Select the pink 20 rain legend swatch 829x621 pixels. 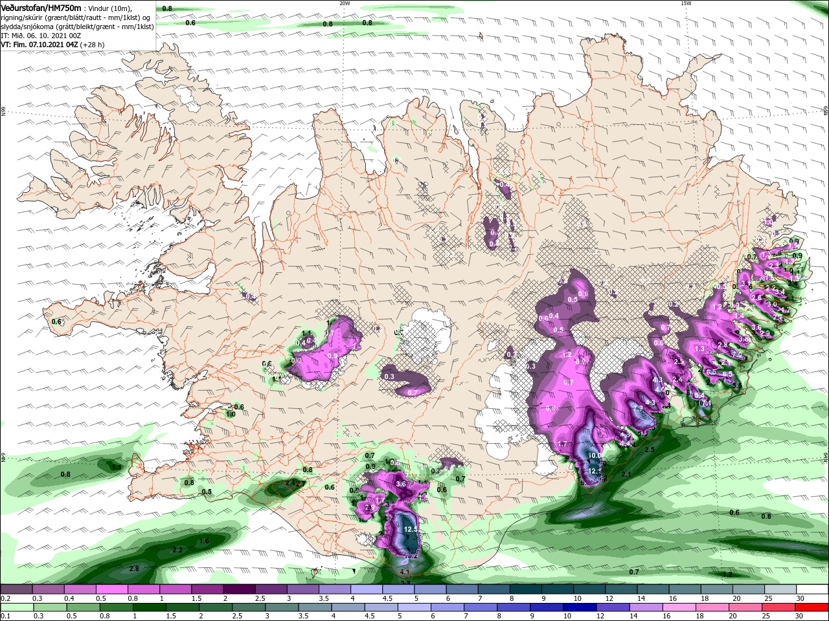tap(746, 607)
